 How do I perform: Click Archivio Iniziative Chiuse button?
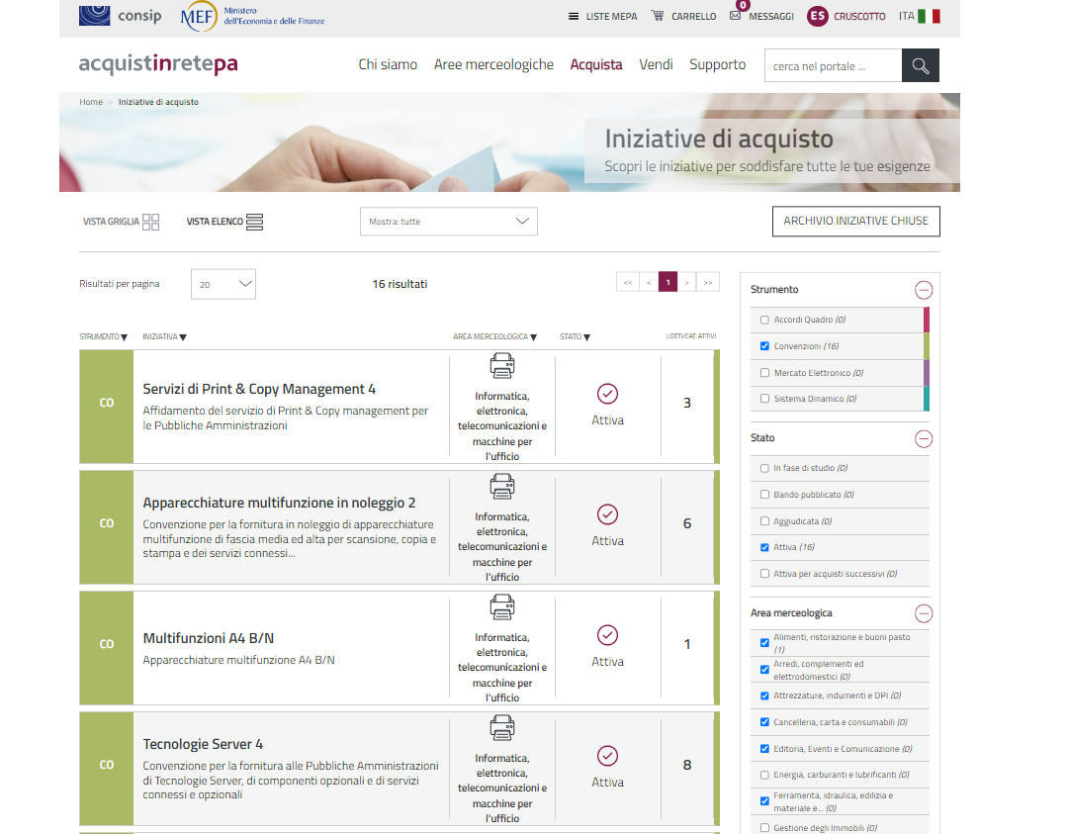point(855,222)
